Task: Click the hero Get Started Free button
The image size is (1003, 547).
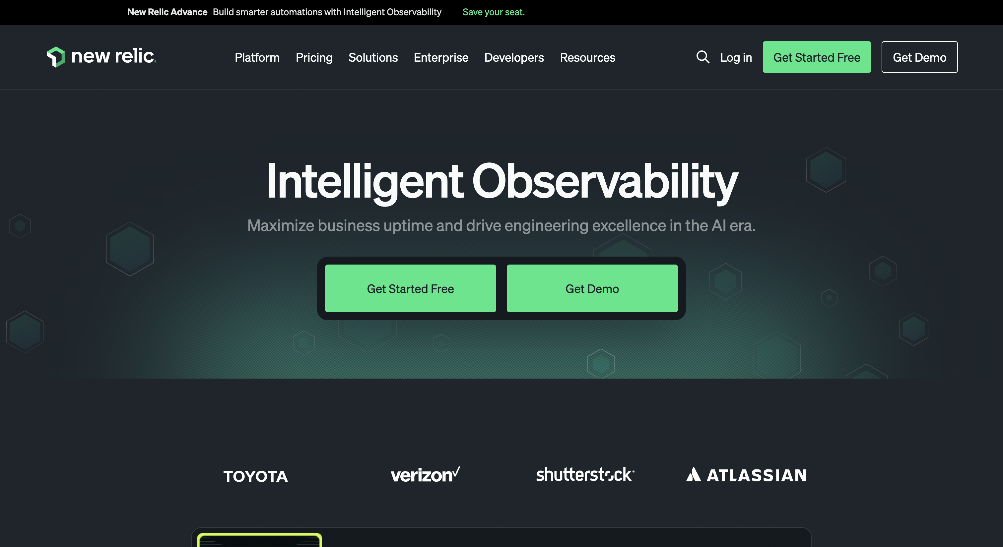Action: tap(410, 288)
